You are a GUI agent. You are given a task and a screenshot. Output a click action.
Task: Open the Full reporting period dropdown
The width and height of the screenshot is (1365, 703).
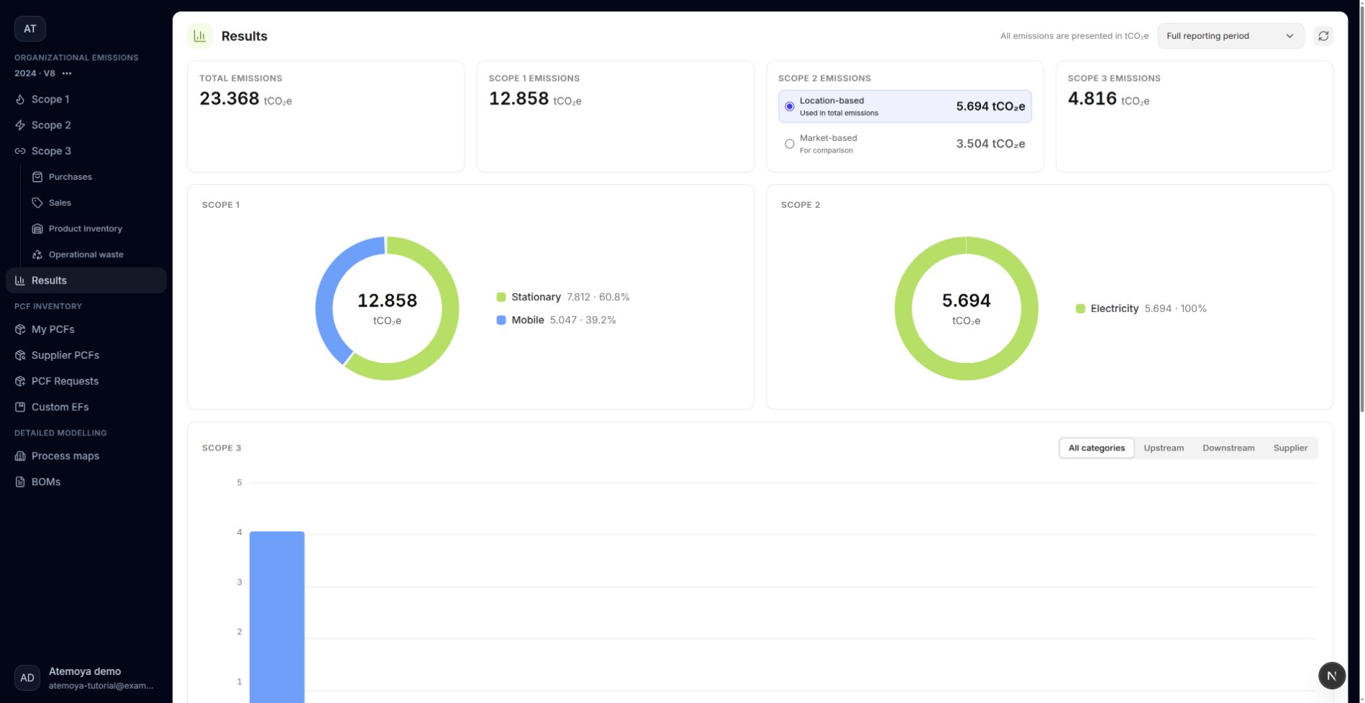coord(1231,36)
